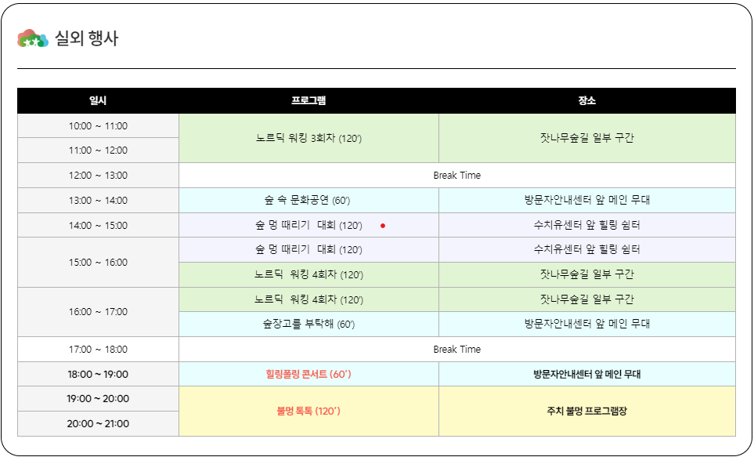Click the 숲장고를 부탁해 program cell

(308, 324)
